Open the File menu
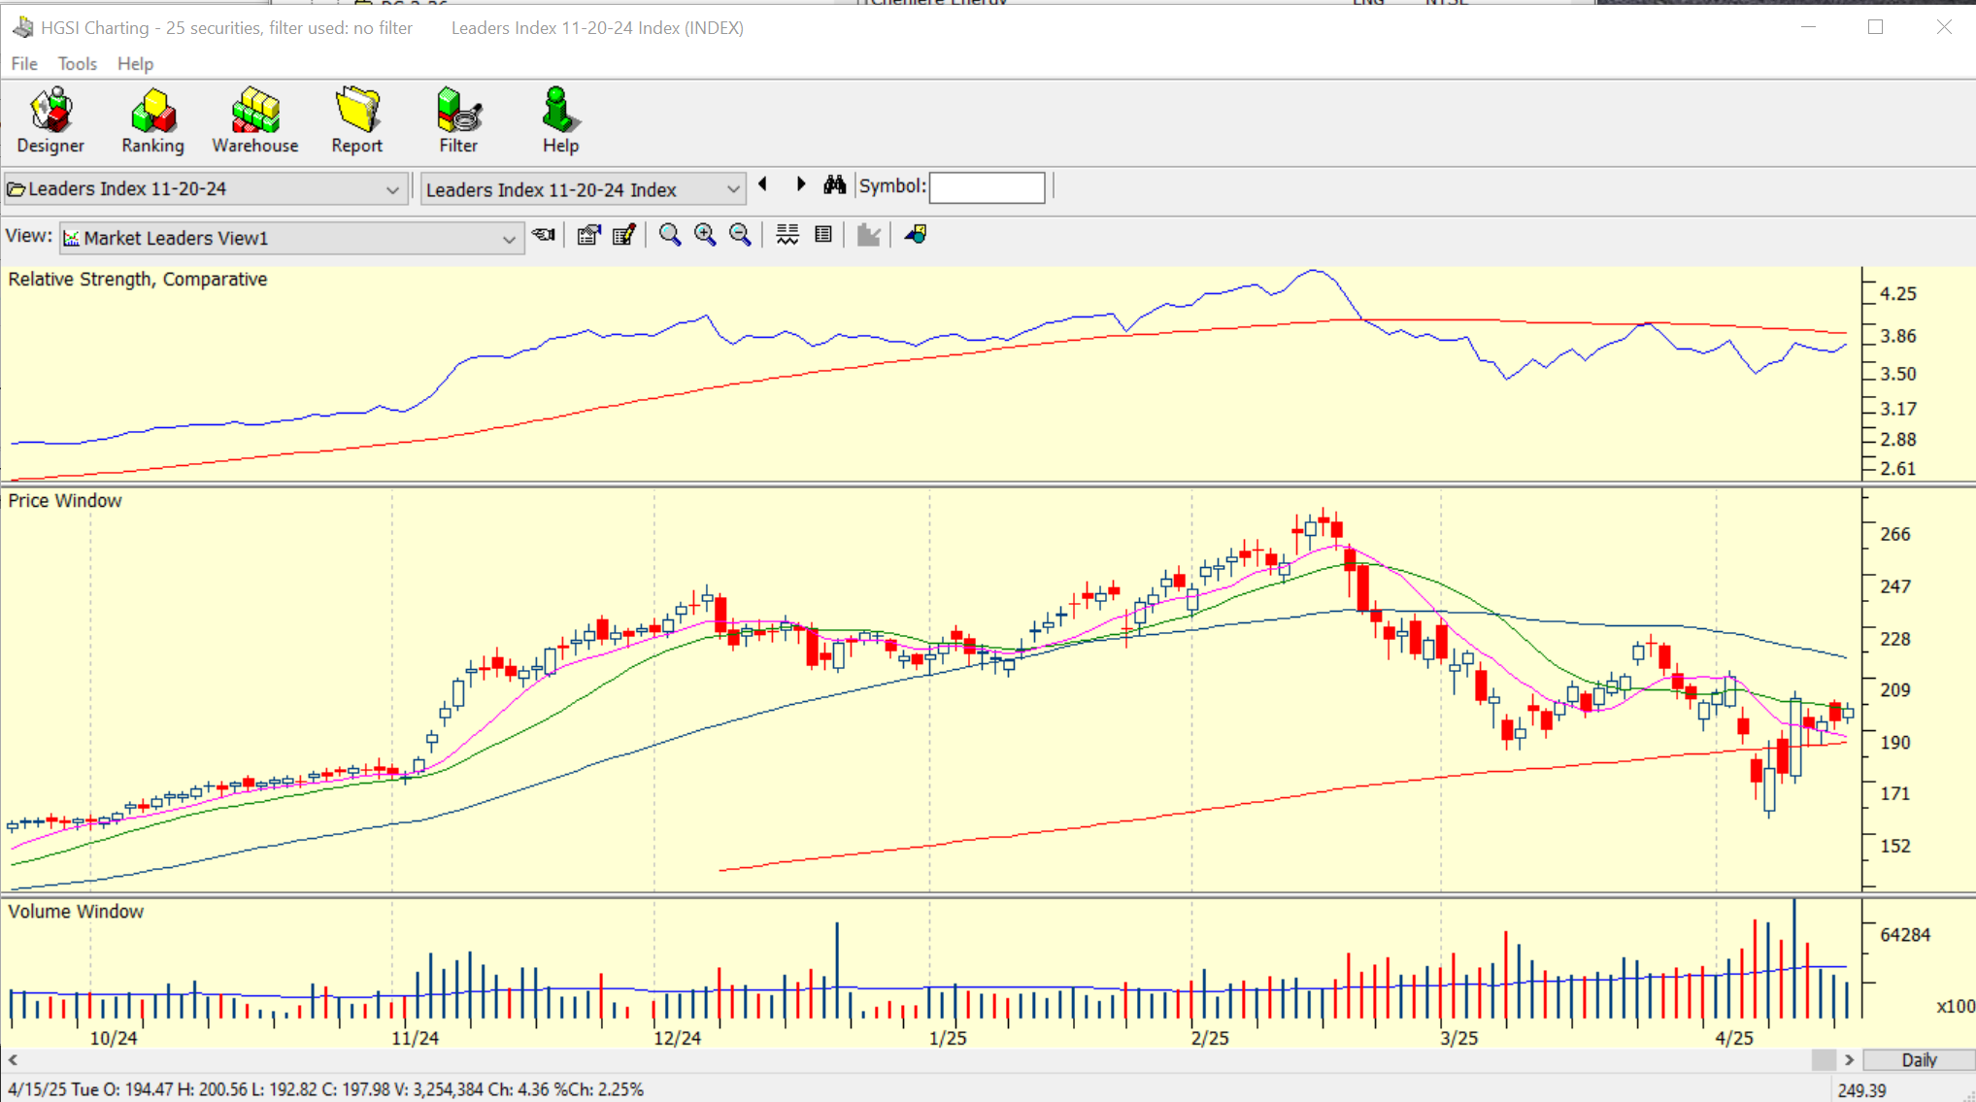Viewport: 1976px width, 1102px height. pos(24,63)
